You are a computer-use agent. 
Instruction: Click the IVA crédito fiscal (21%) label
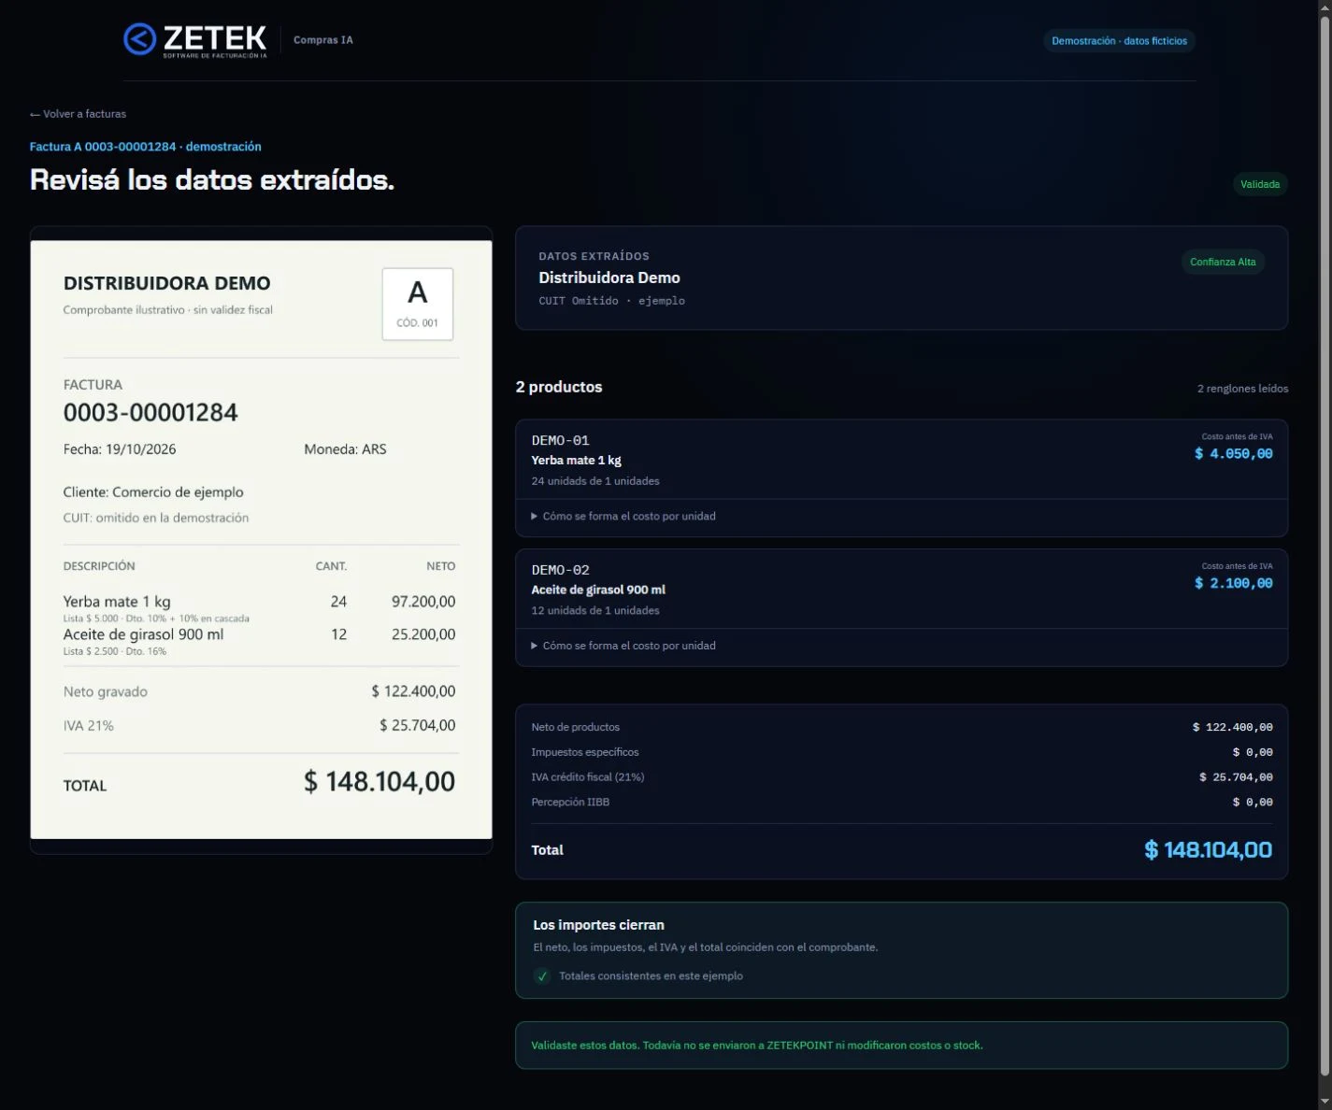click(588, 777)
